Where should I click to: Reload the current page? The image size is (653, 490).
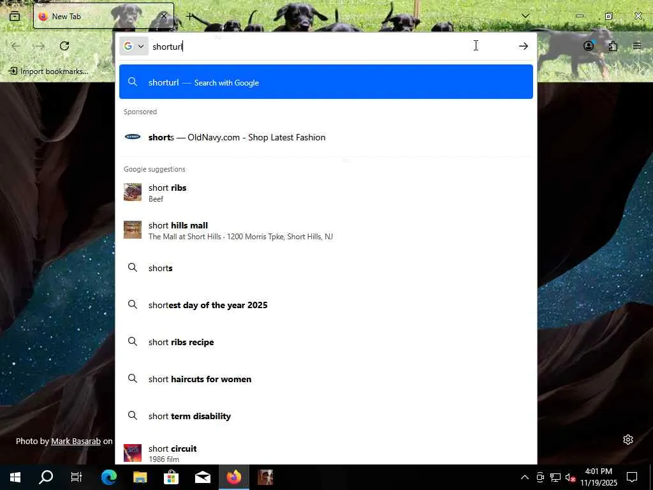tap(64, 46)
